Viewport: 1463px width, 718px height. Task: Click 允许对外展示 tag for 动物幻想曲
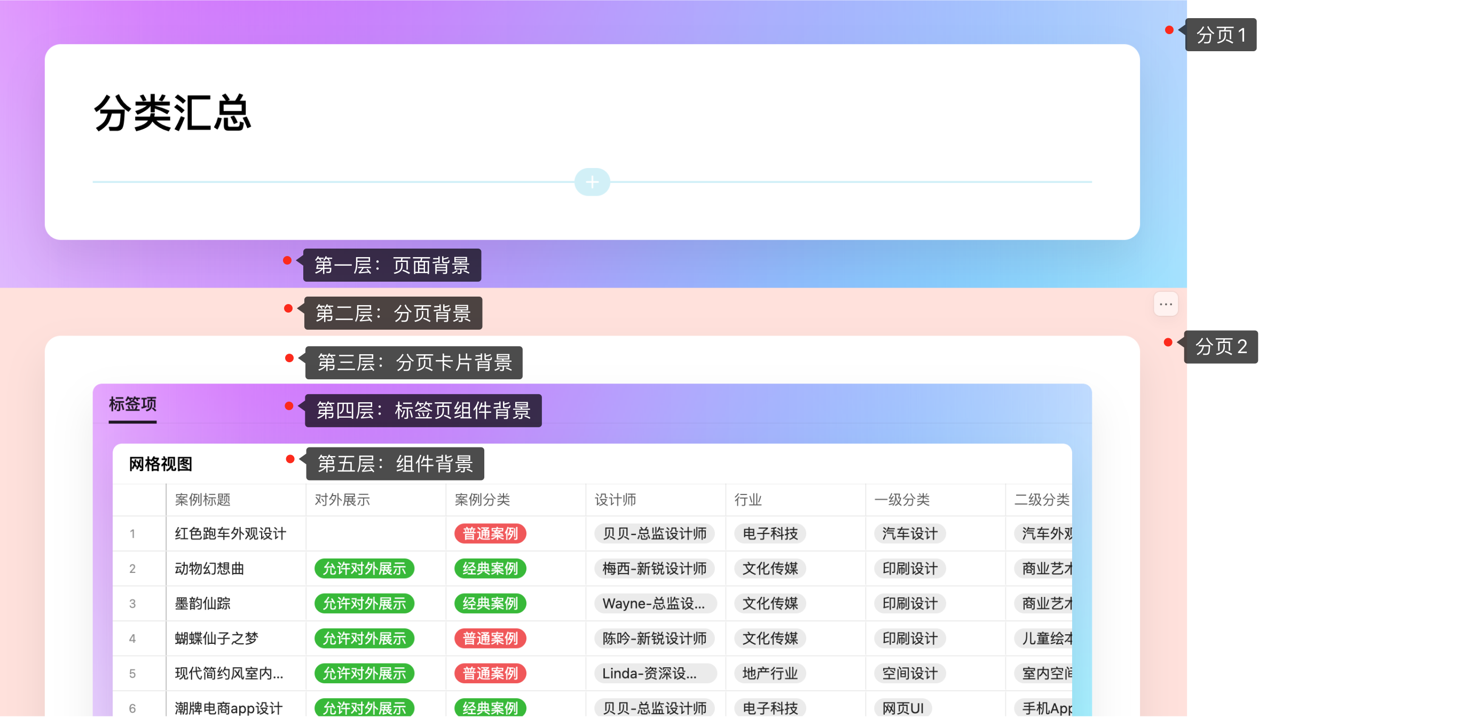click(x=364, y=568)
